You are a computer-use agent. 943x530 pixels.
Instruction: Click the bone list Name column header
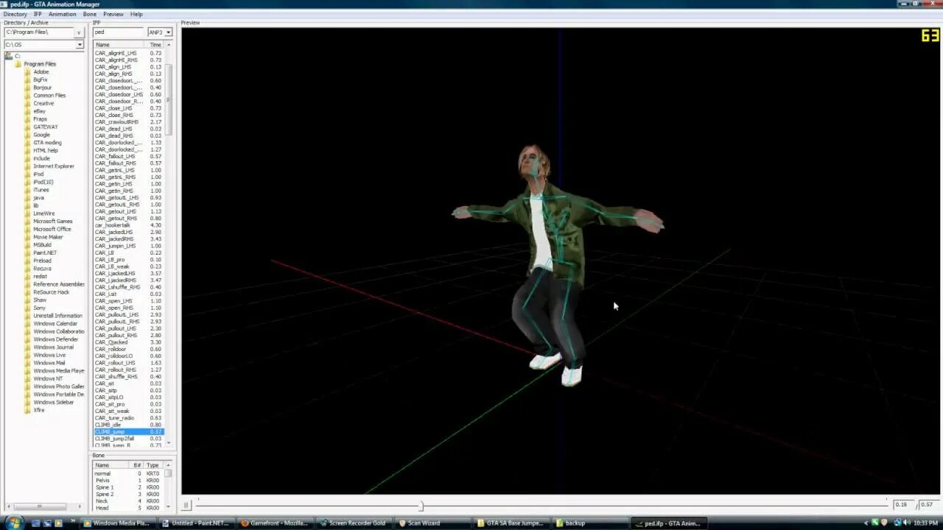[x=111, y=465]
